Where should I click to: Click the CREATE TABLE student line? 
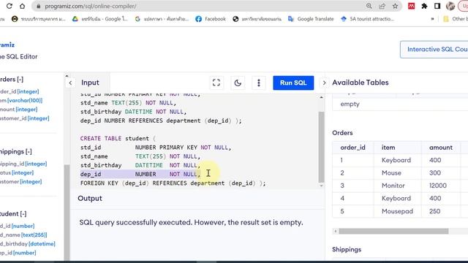[x=118, y=138]
